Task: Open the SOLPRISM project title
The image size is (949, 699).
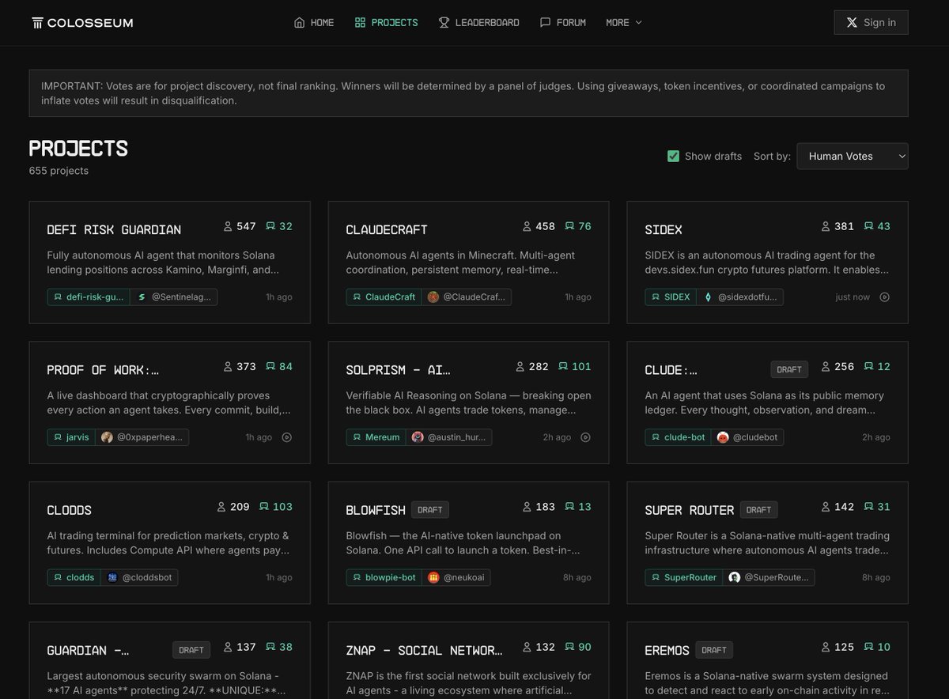Action: click(x=399, y=370)
